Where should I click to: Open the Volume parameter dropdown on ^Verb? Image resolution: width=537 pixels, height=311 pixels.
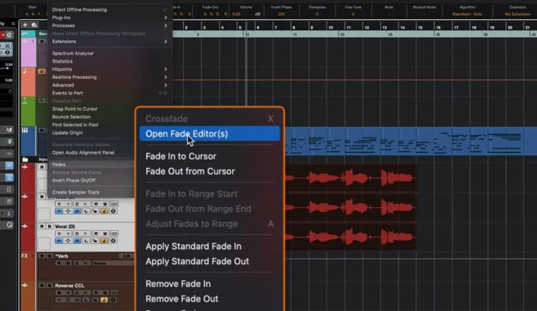[x=113, y=263]
